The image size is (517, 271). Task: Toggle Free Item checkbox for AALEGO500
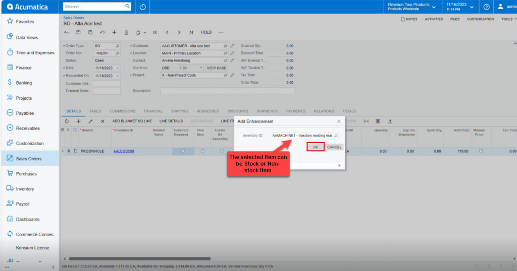[202, 151]
